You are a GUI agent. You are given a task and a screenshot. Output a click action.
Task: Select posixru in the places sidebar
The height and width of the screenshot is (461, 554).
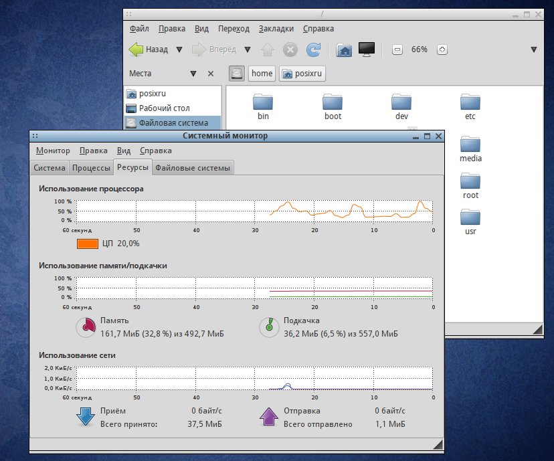pyautogui.click(x=173, y=94)
